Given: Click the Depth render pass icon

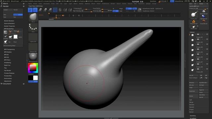Looking at the screenshot, I should 11,37.
